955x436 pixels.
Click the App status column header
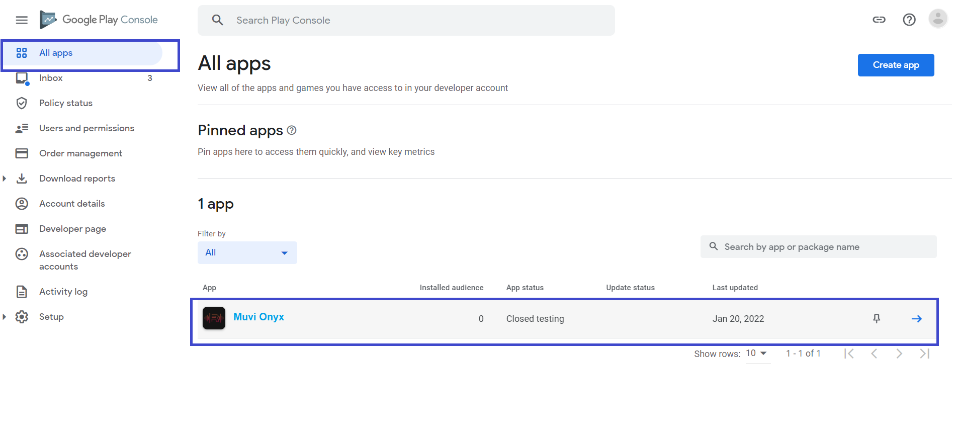click(x=525, y=288)
